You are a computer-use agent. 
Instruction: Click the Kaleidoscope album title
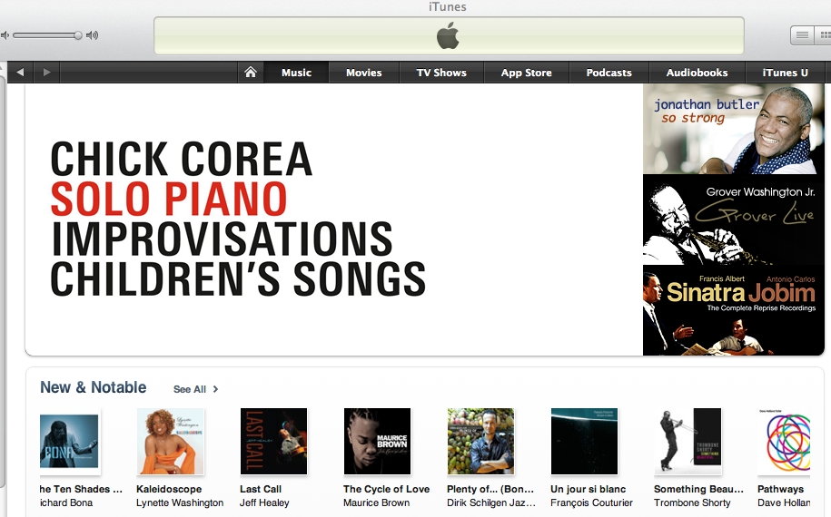click(x=169, y=489)
